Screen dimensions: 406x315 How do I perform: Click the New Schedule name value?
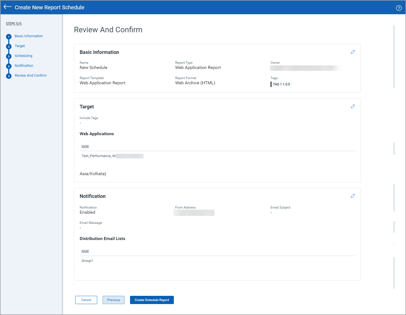tap(93, 68)
